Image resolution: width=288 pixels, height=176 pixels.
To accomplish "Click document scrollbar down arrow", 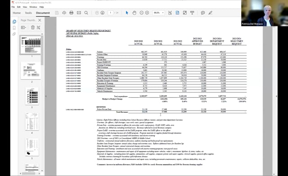I will (274, 174).
